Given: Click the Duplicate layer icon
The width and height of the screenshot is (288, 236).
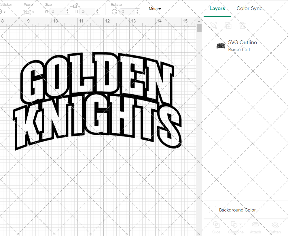Looking at the screenshot, I should coord(228,26).
